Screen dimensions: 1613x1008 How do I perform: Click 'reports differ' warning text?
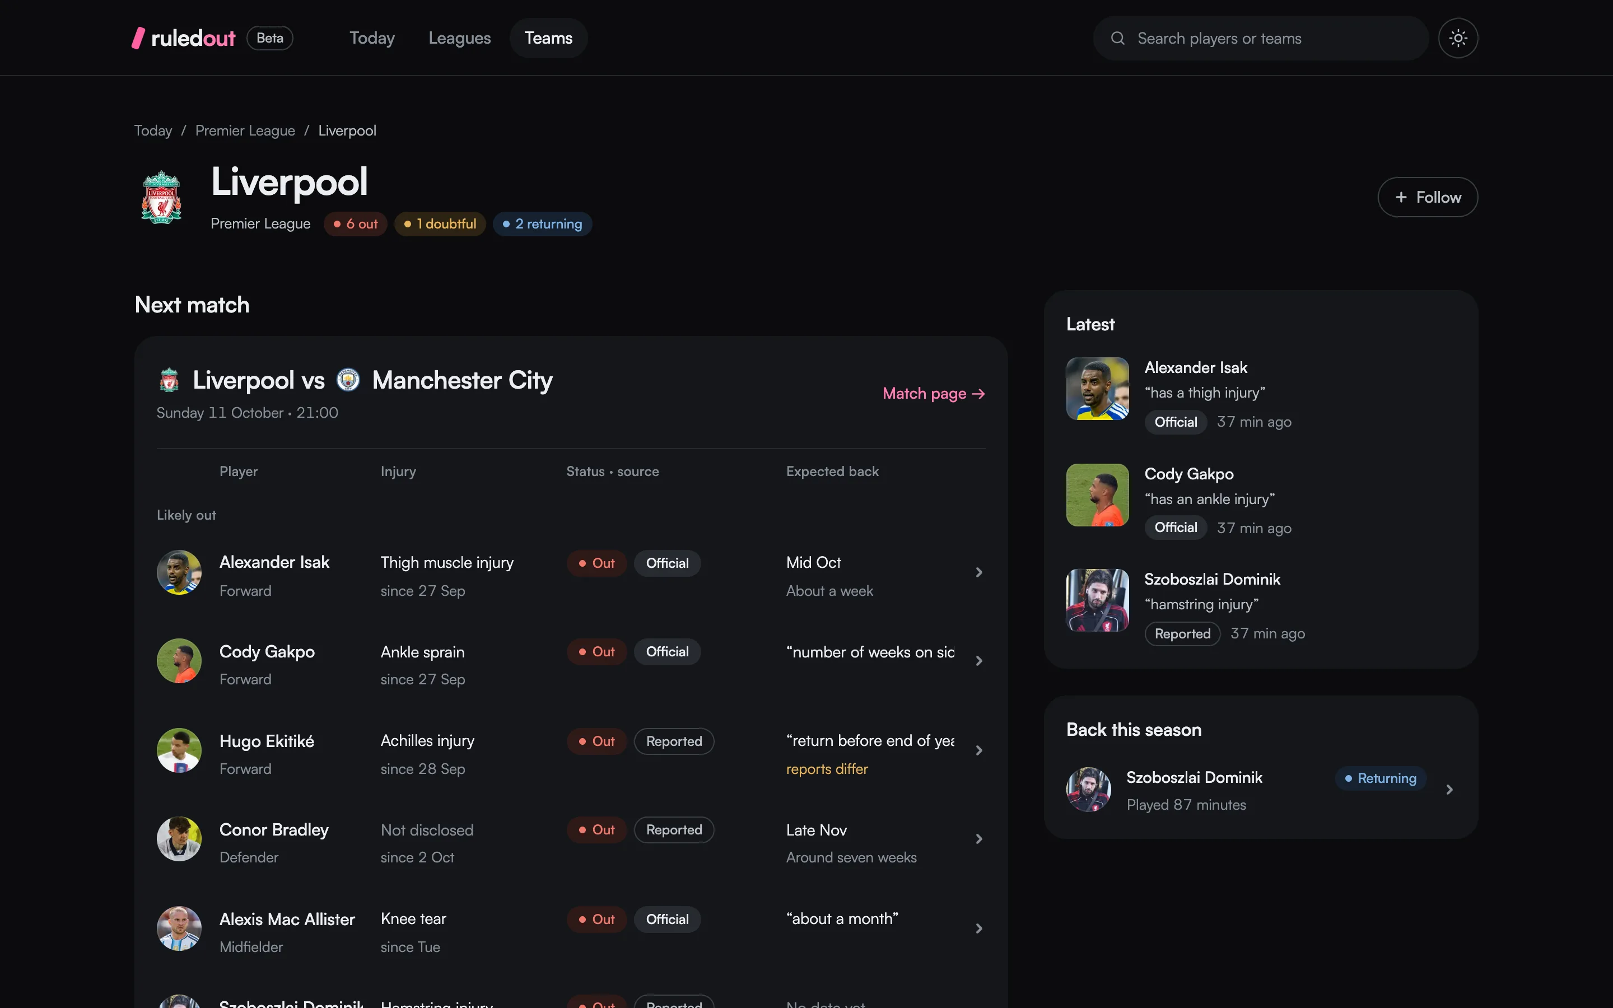pos(827,769)
